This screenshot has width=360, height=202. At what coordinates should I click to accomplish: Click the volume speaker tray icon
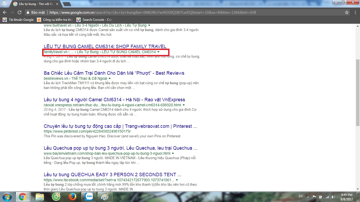(334, 197)
